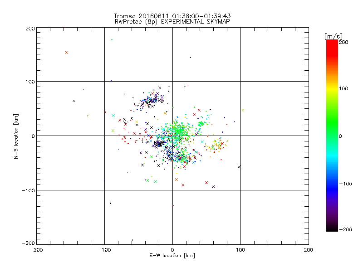Viewport: 363px width, 272px height.
Task: Click the subtitle 'RwPretec (8p) EXPERIMENTAL SKYMAP'
Action: click(x=172, y=21)
